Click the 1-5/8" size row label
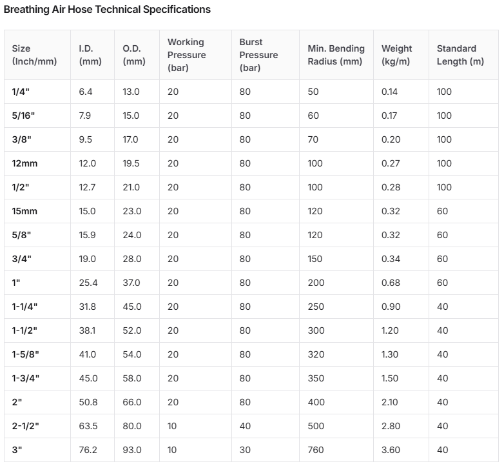 point(37,354)
